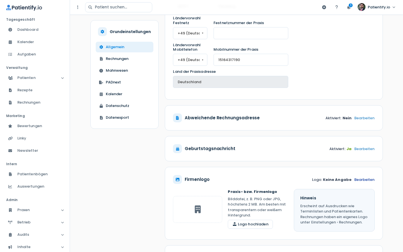Click the Newsletter envelope icon
The height and width of the screenshot is (252, 403).
pos(10,151)
